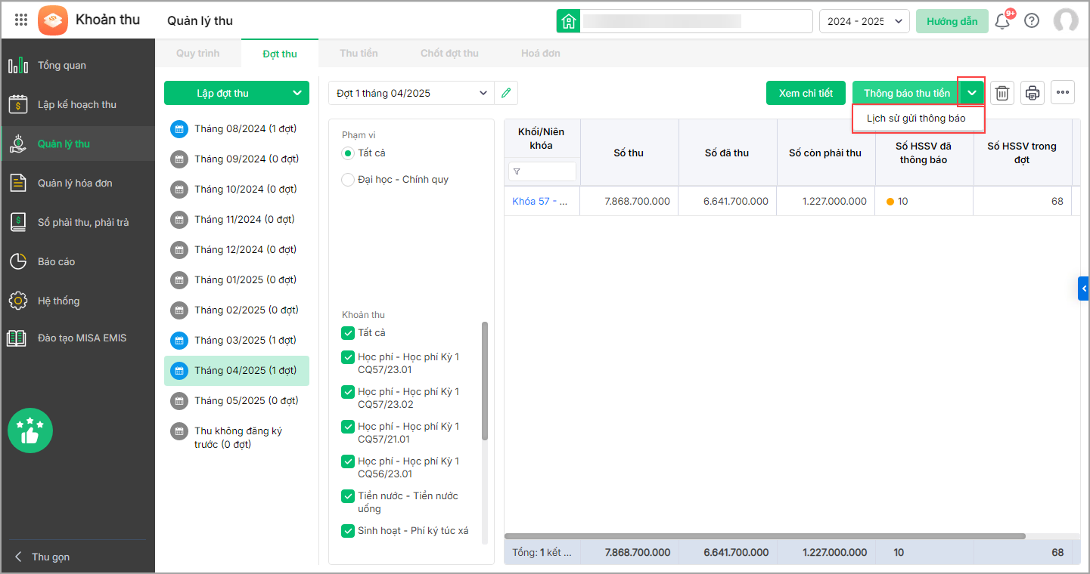
Task: Click the thumbs-up feedback icon
Action: (x=30, y=431)
